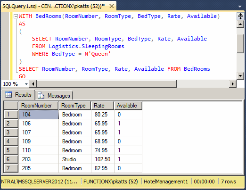Click the vertical scrollbar down arrow
This screenshot has height=190, width=246.
tap(240, 76)
